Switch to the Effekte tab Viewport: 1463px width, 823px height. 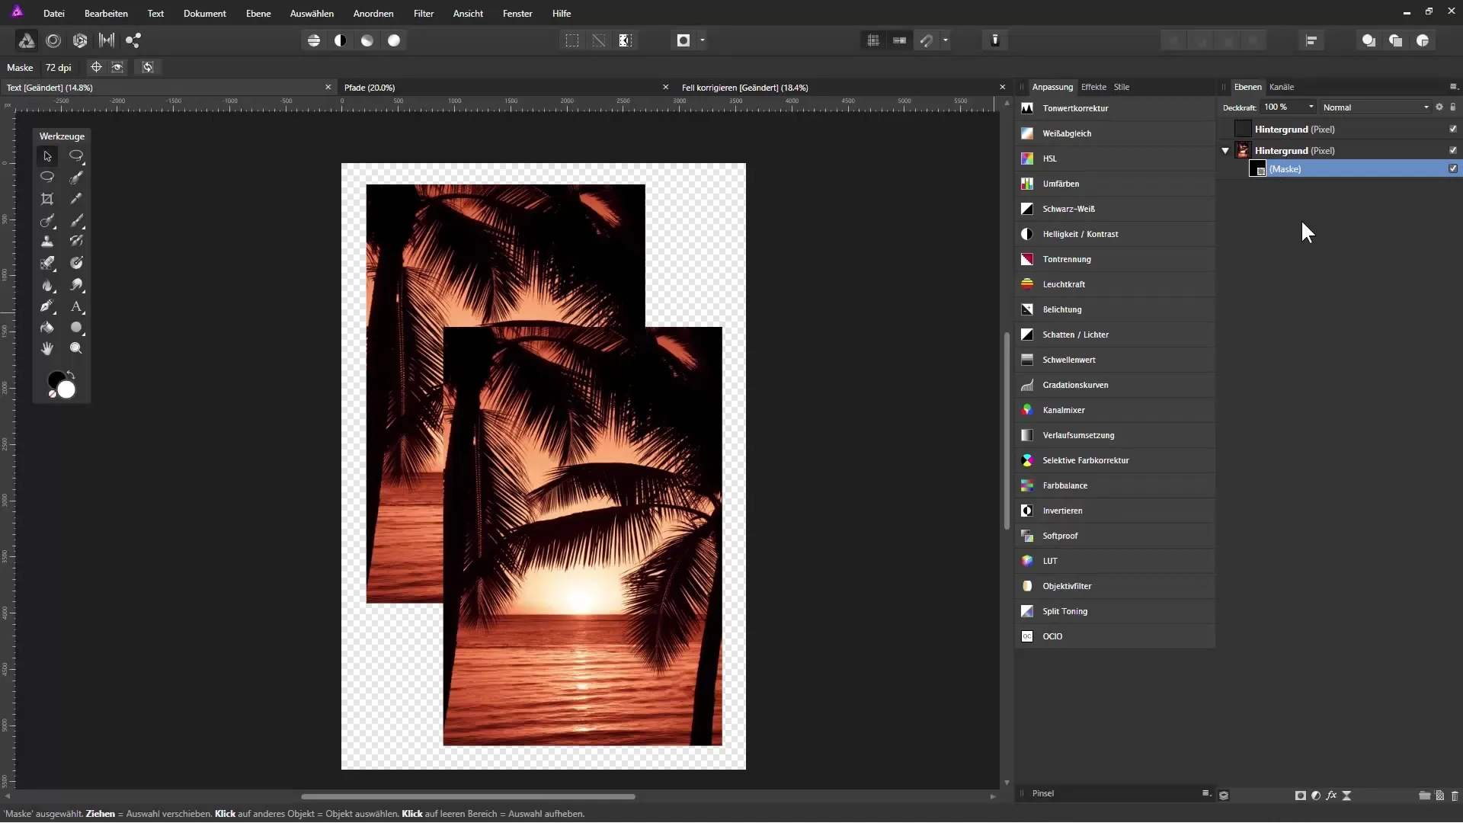(1093, 87)
